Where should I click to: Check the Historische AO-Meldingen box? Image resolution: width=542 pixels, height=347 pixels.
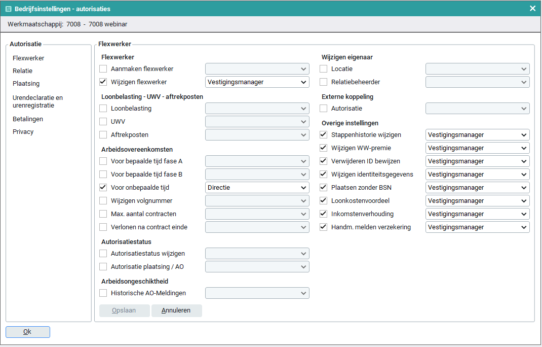[x=103, y=293]
